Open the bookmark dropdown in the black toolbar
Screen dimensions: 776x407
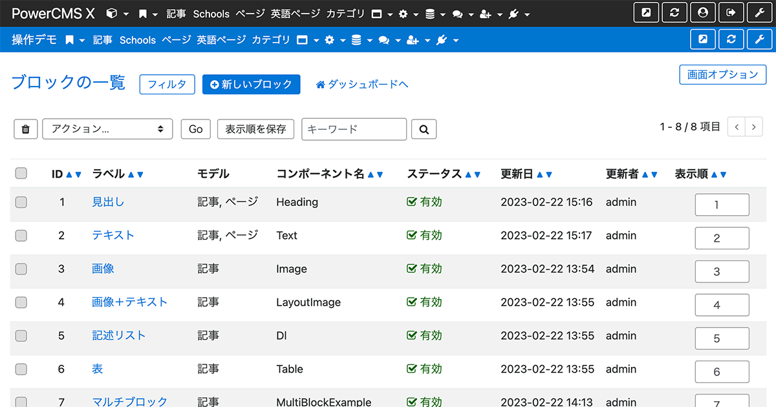pos(150,13)
